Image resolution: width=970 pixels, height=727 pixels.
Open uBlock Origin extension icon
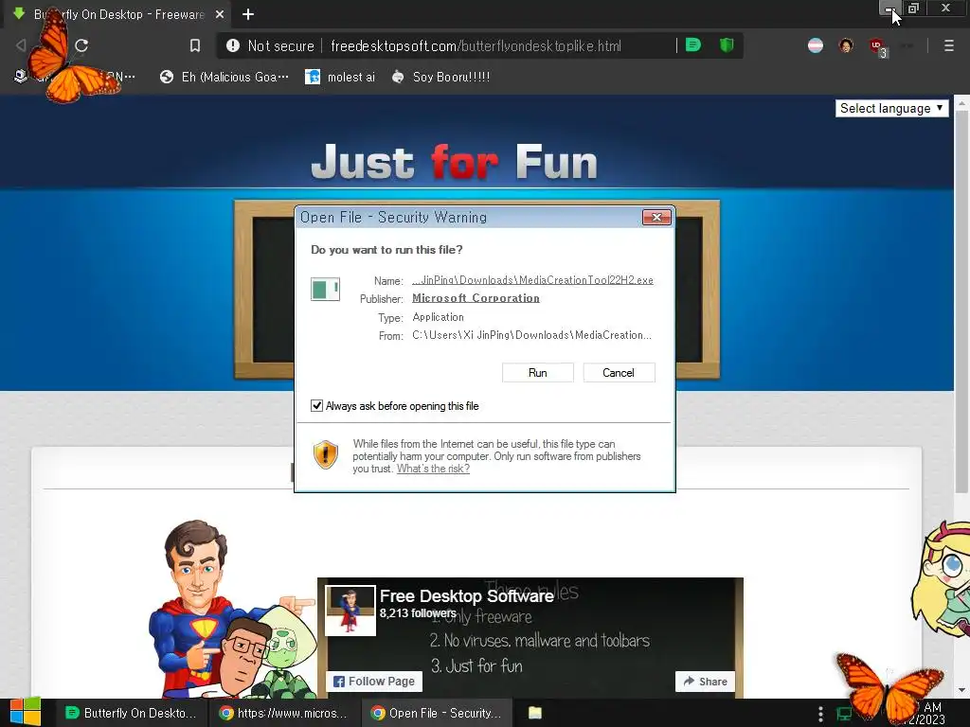[878, 47]
